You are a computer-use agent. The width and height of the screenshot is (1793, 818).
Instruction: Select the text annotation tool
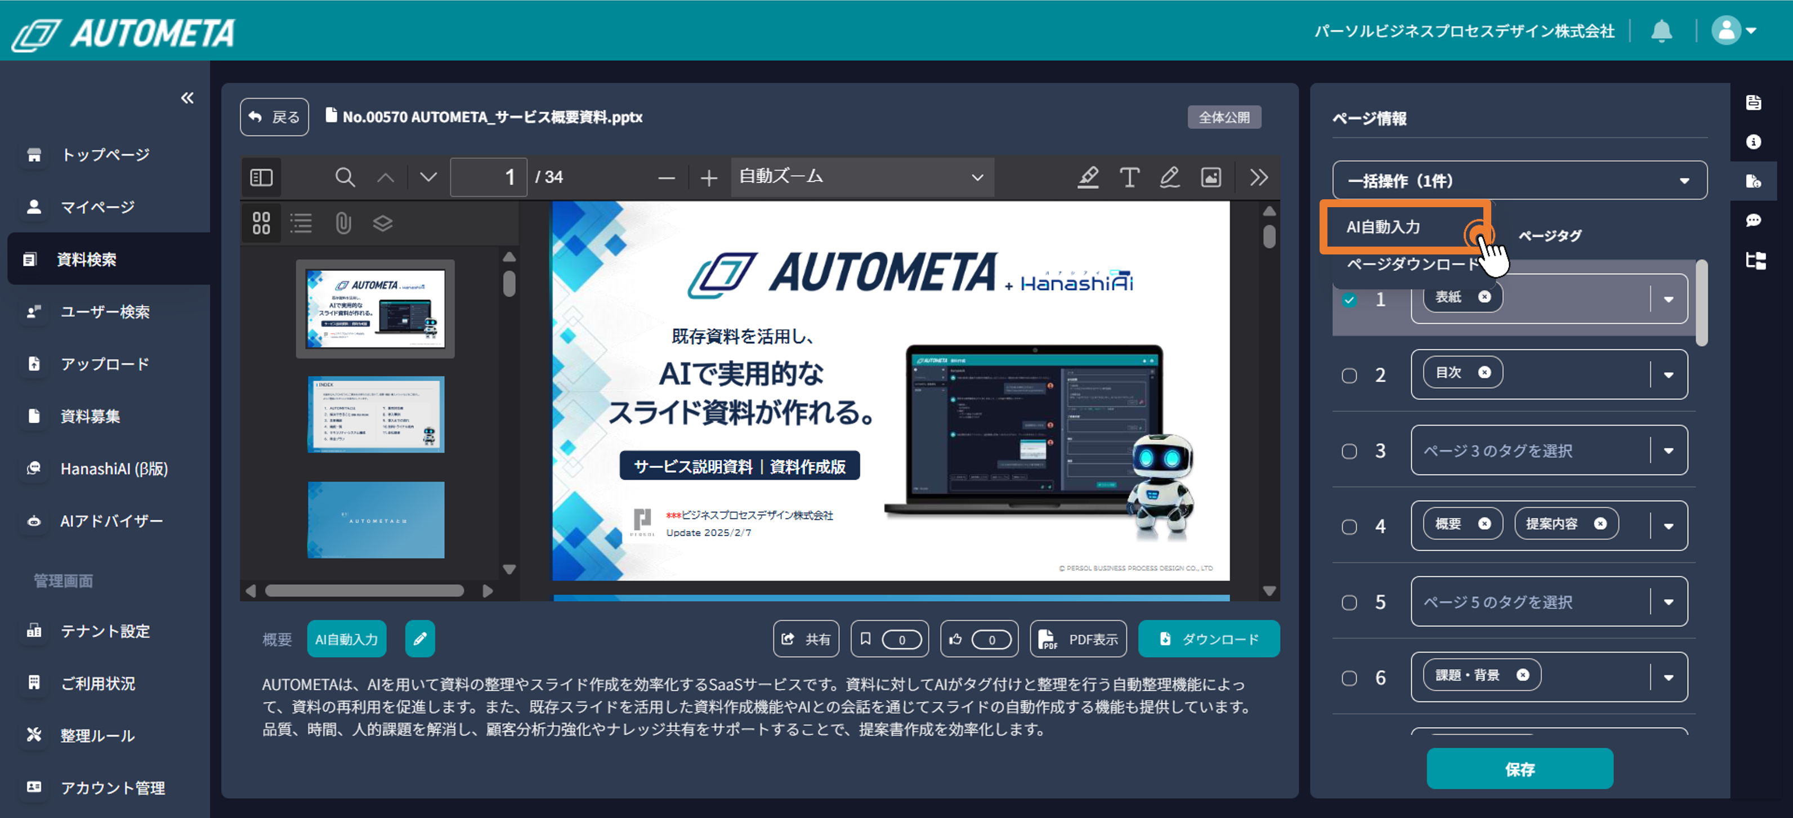tap(1129, 177)
